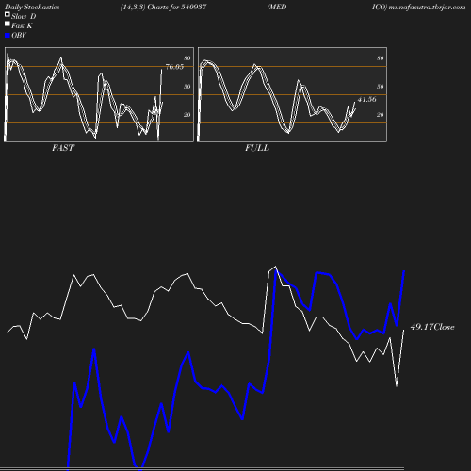471x471 pixels.
Task: Click the 50 level label in FAST chart
Action: pos(187,87)
